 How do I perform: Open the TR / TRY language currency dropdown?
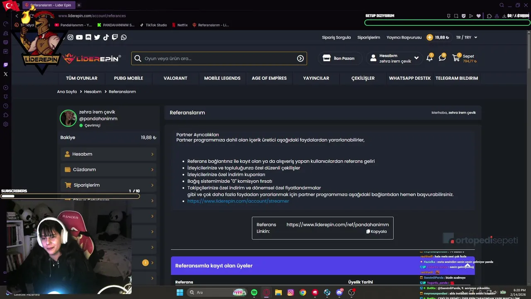click(466, 37)
